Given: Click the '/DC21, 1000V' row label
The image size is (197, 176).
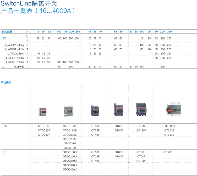Looking at the screenshot, I should (15, 58).
